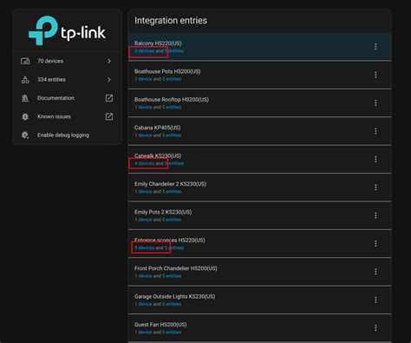The width and height of the screenshot is (411, 343).
Task: Open Boathouse Rooftop 1 device link
Action: 143,107
